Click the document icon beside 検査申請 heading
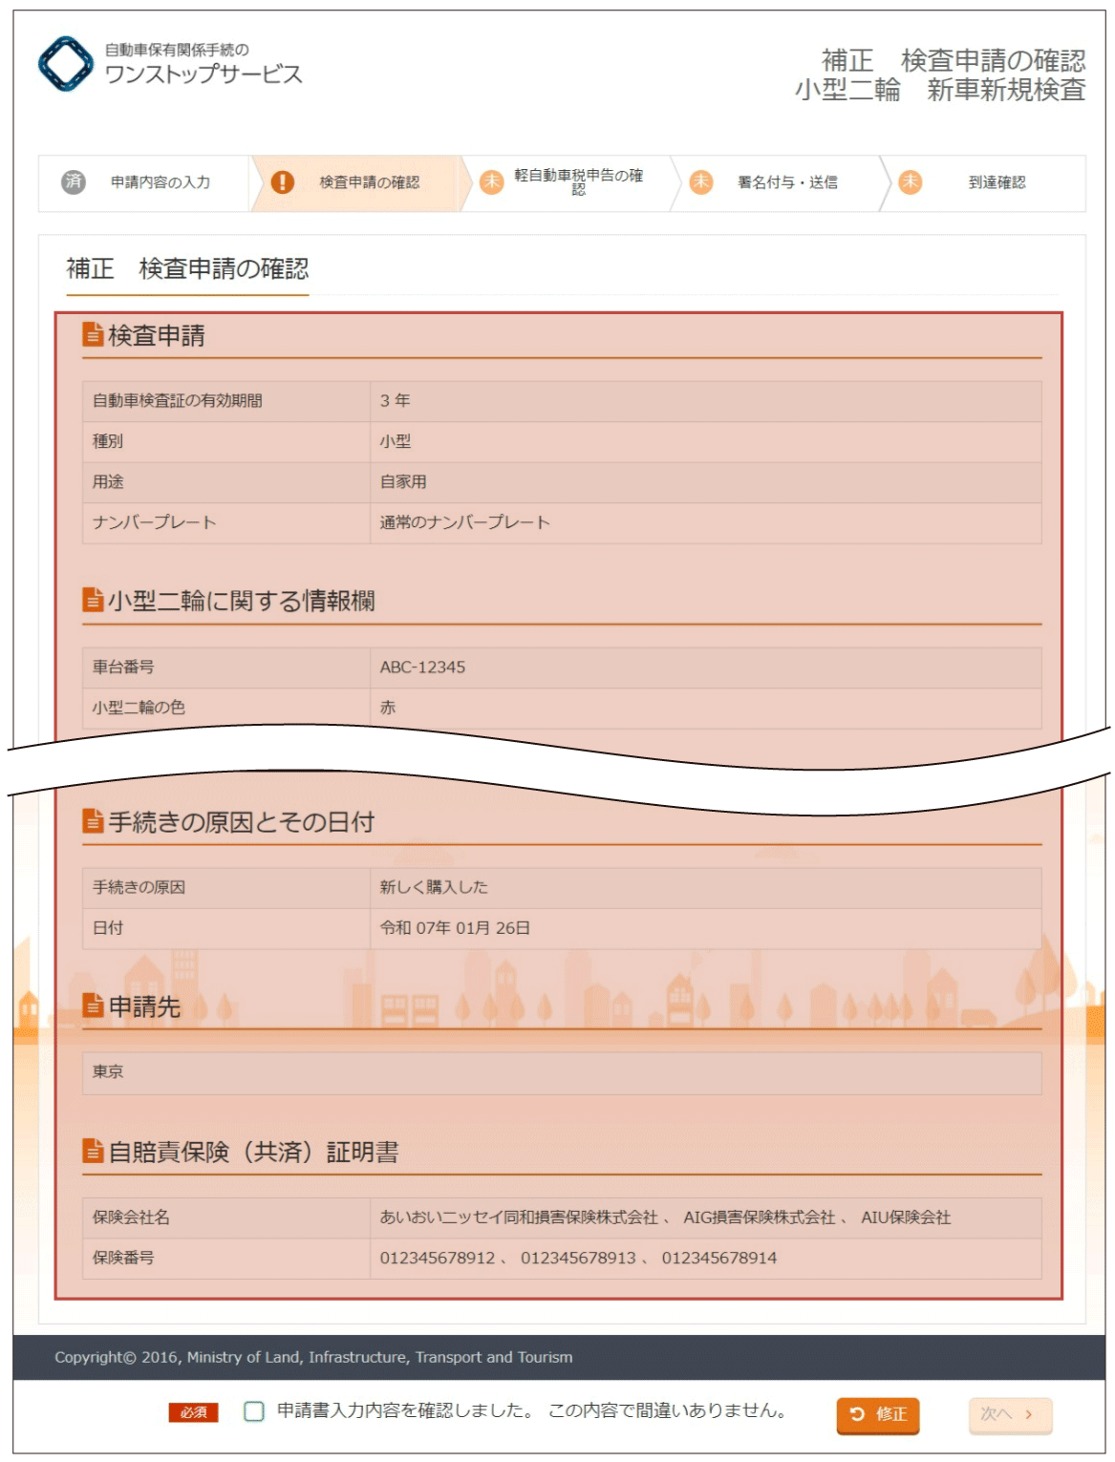This screenshot has width=1115, height=1462. point(93,334)
